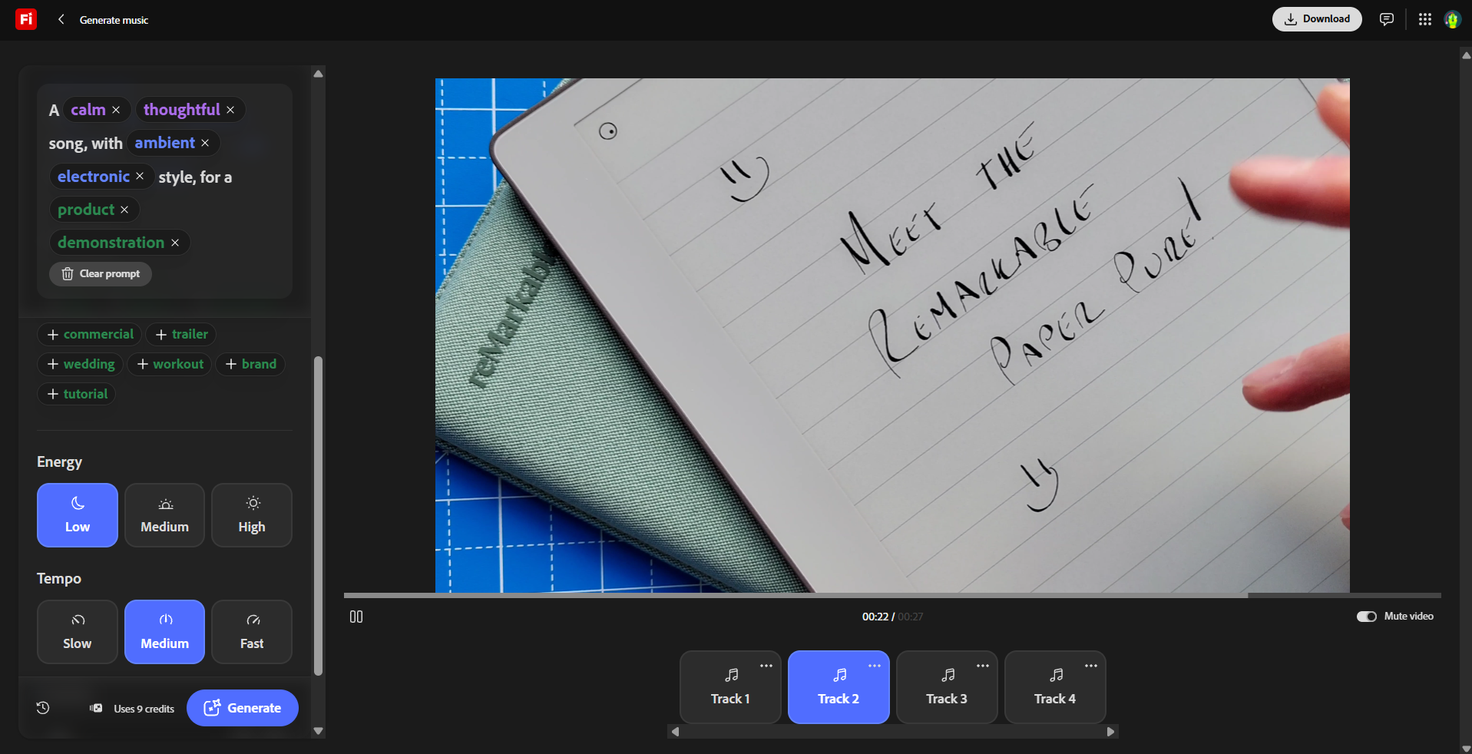Click the Download button

point(1317,19)
